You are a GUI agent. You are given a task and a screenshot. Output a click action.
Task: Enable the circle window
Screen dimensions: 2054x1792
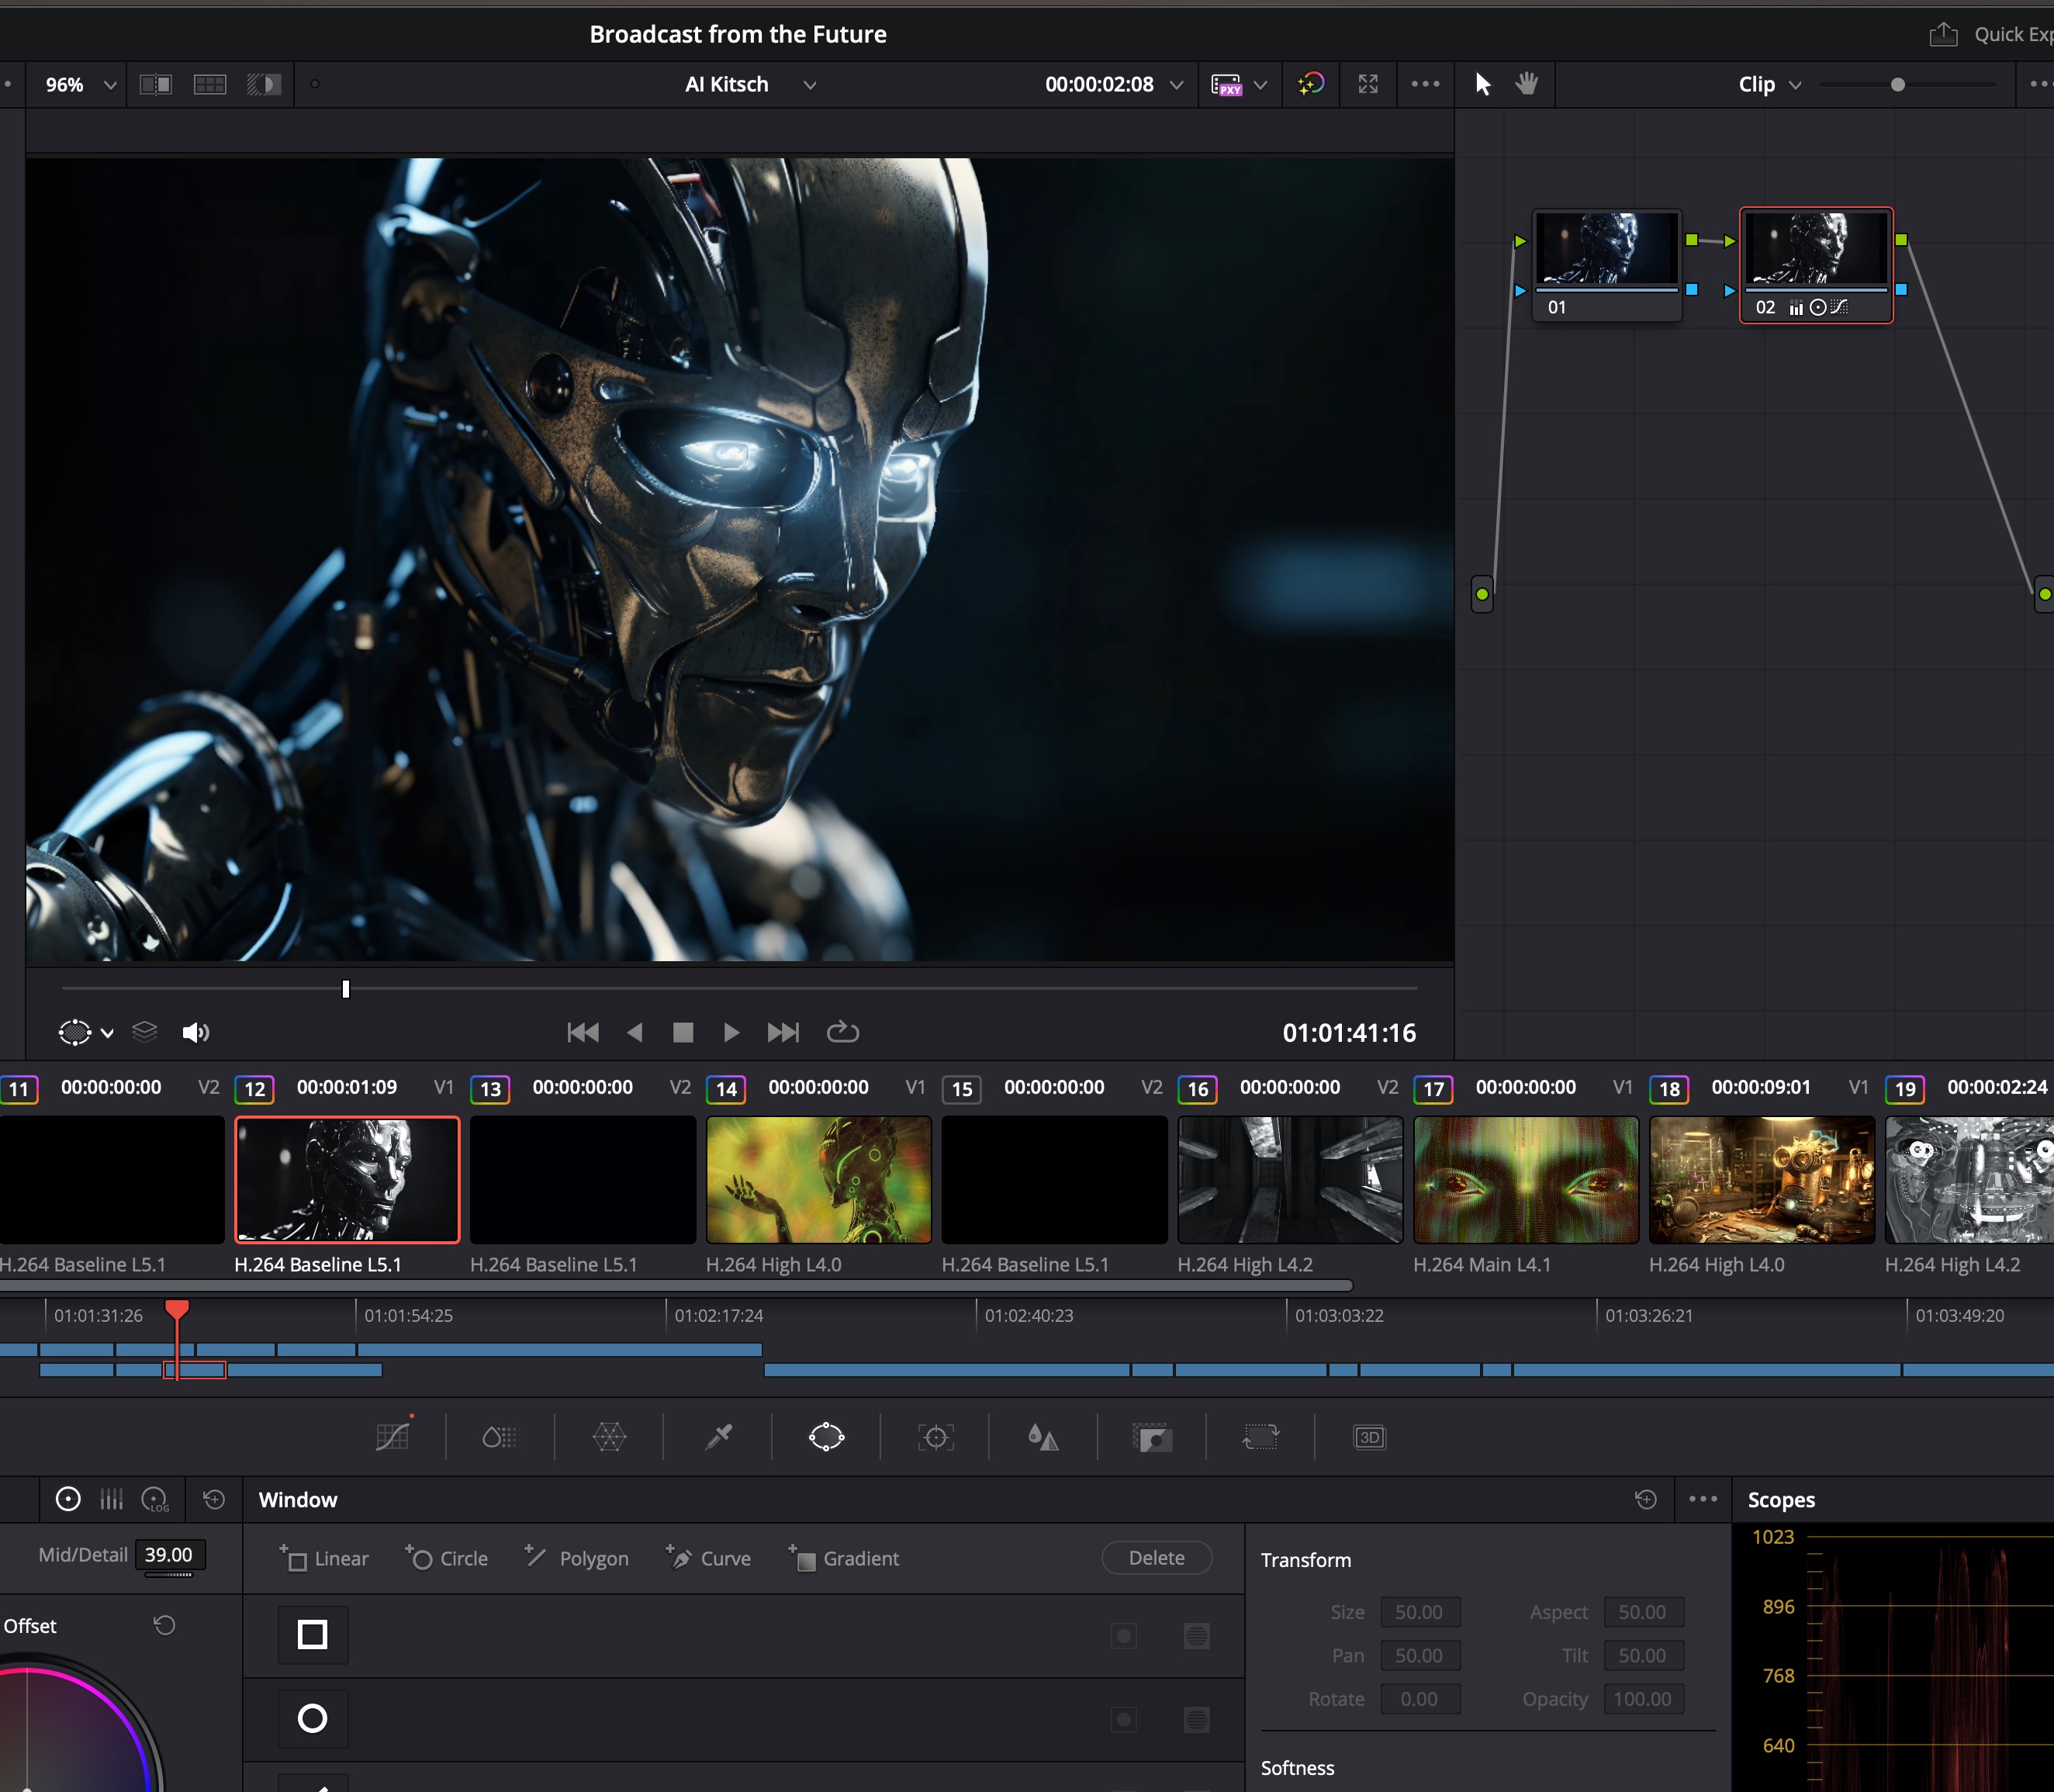coord(313,1719)
